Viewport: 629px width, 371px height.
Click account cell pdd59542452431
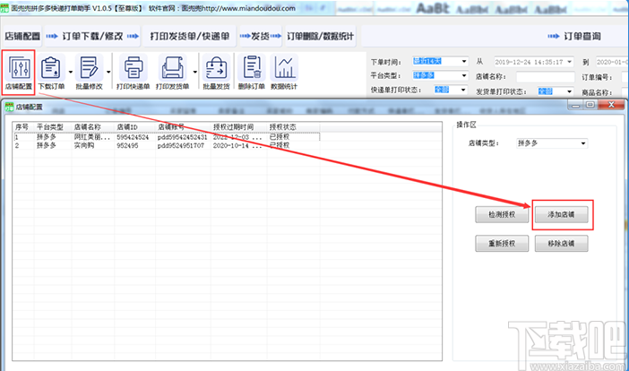tap(183, 137)
